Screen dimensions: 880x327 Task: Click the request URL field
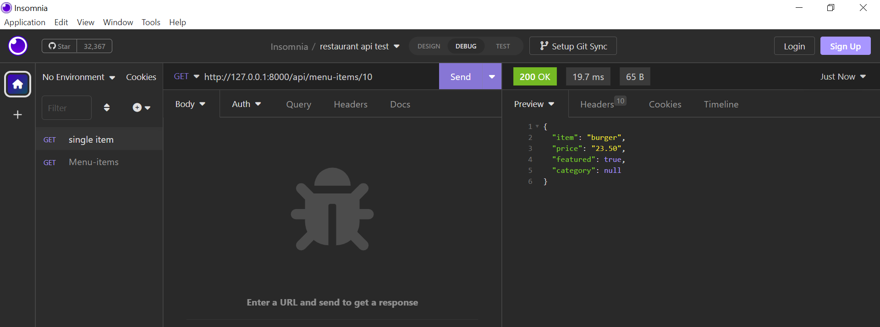[x=319, y=77]
